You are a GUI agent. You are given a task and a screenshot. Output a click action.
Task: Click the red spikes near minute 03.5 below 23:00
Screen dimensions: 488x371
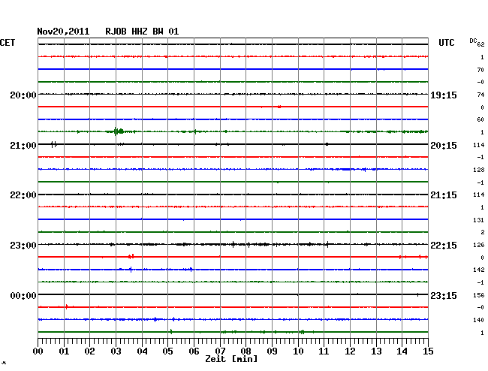pos(131,256)
